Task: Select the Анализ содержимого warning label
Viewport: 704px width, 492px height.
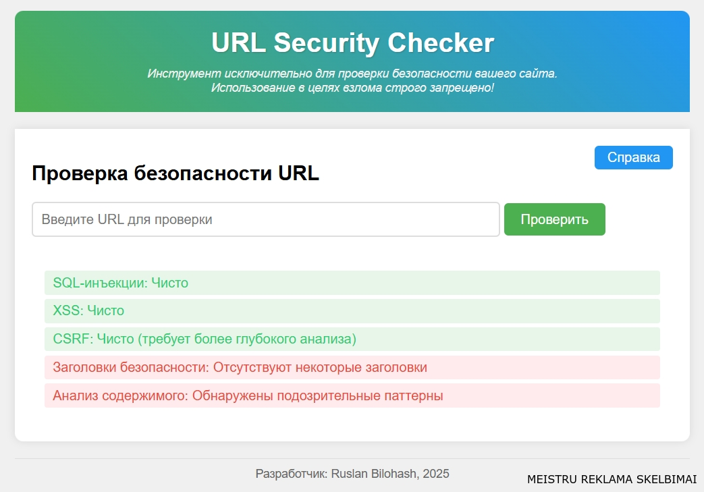Action: click(120, 396)
